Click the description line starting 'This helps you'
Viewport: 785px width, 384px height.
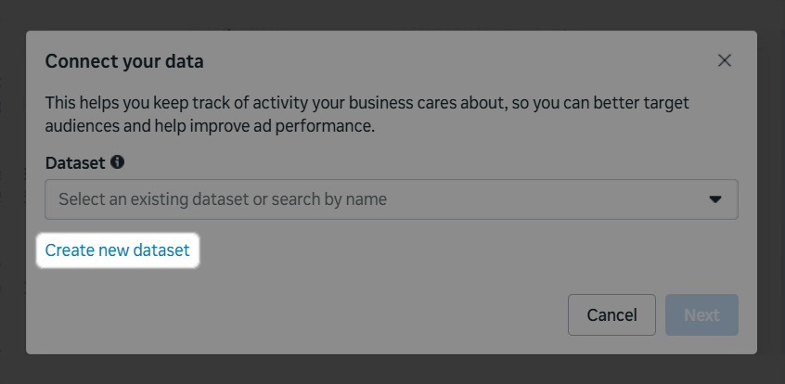coord(367,103)
